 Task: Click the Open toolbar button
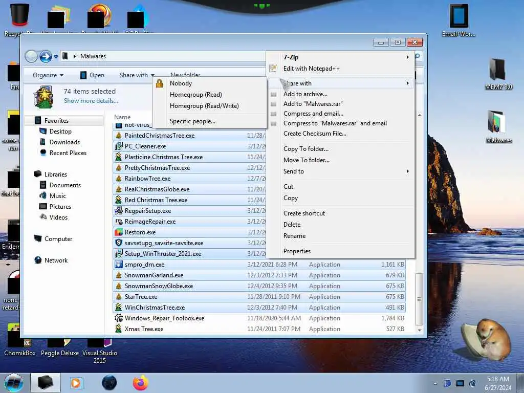(x=92, y=75)
